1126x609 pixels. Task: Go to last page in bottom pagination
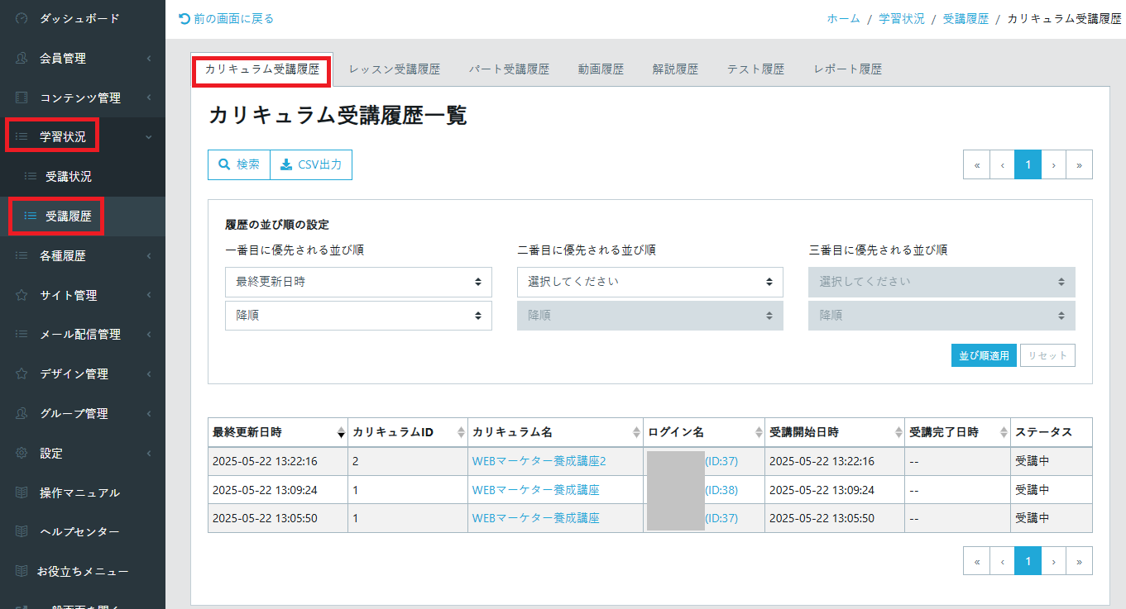1079,561
